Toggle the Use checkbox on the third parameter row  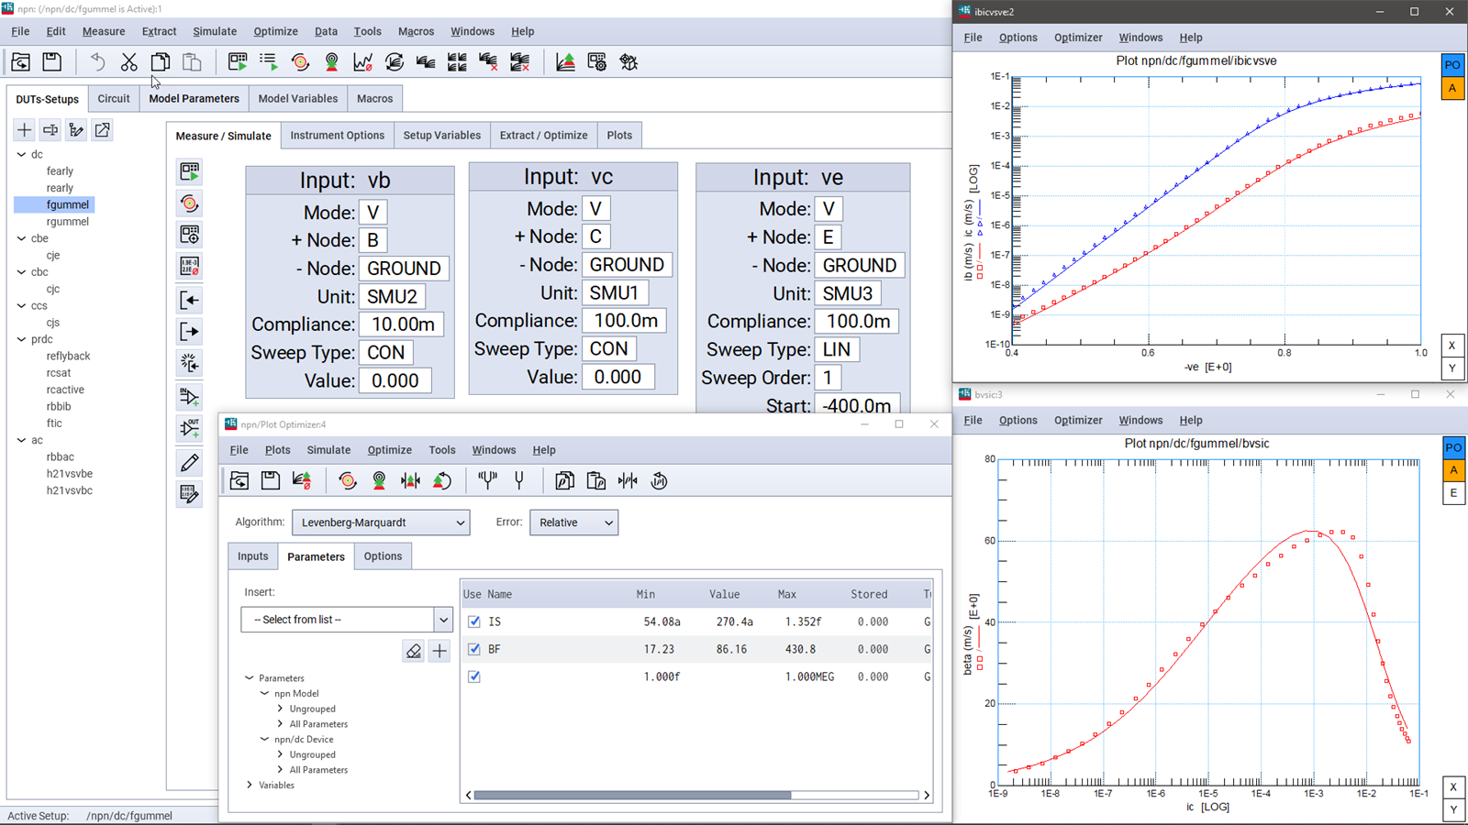click(x=473, y=676)
